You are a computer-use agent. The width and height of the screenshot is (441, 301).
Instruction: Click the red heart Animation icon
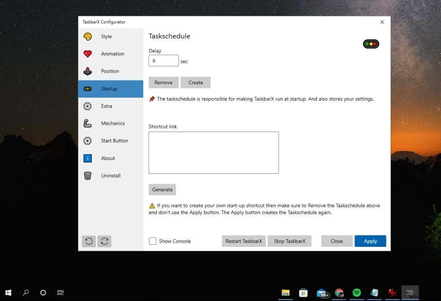tap(88, 53)
